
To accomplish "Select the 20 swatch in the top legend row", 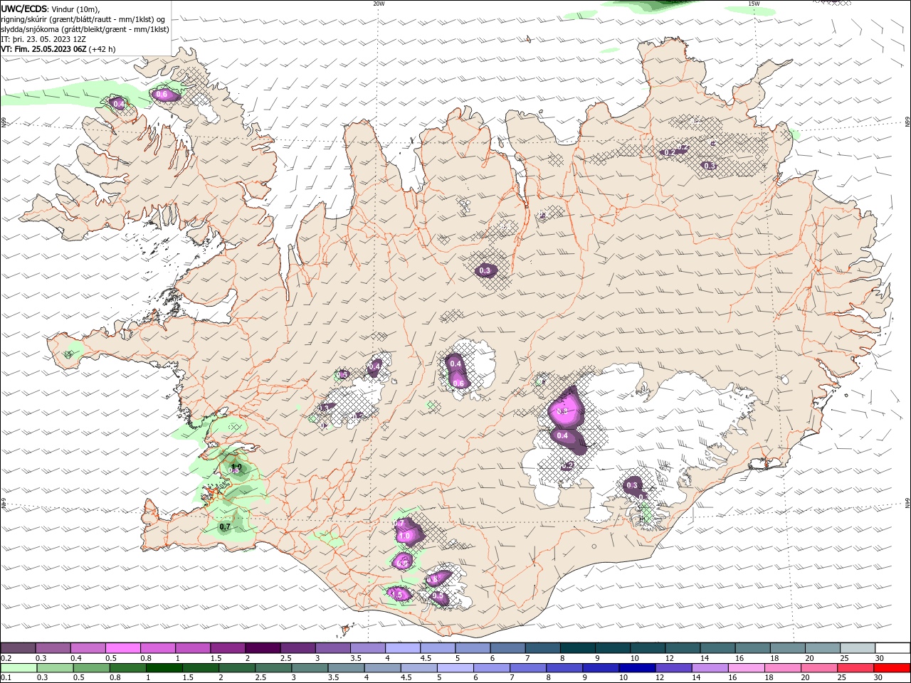I will click(x=823, y=648).
